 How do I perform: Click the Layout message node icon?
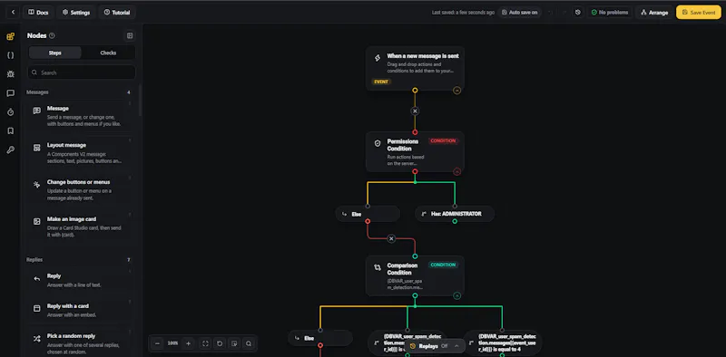click(x=37, y=148)
